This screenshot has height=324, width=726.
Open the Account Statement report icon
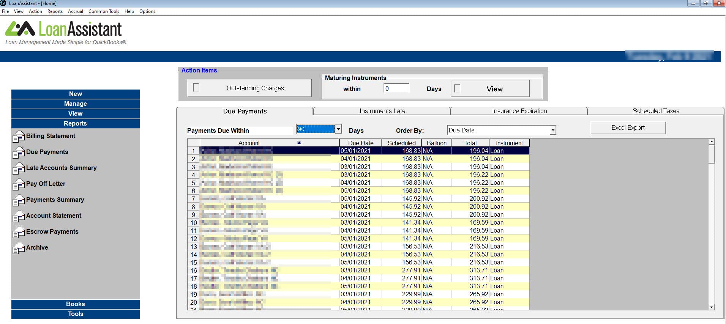(18, 216)
